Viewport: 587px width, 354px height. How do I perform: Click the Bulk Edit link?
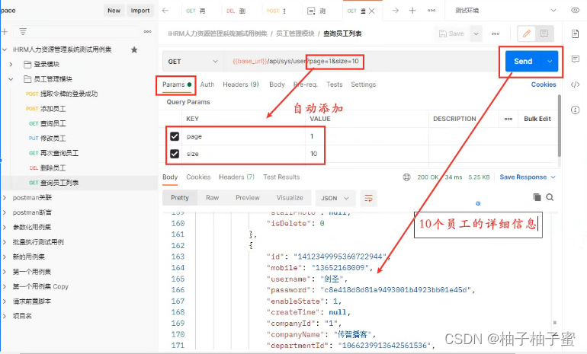tap(537, 119)
